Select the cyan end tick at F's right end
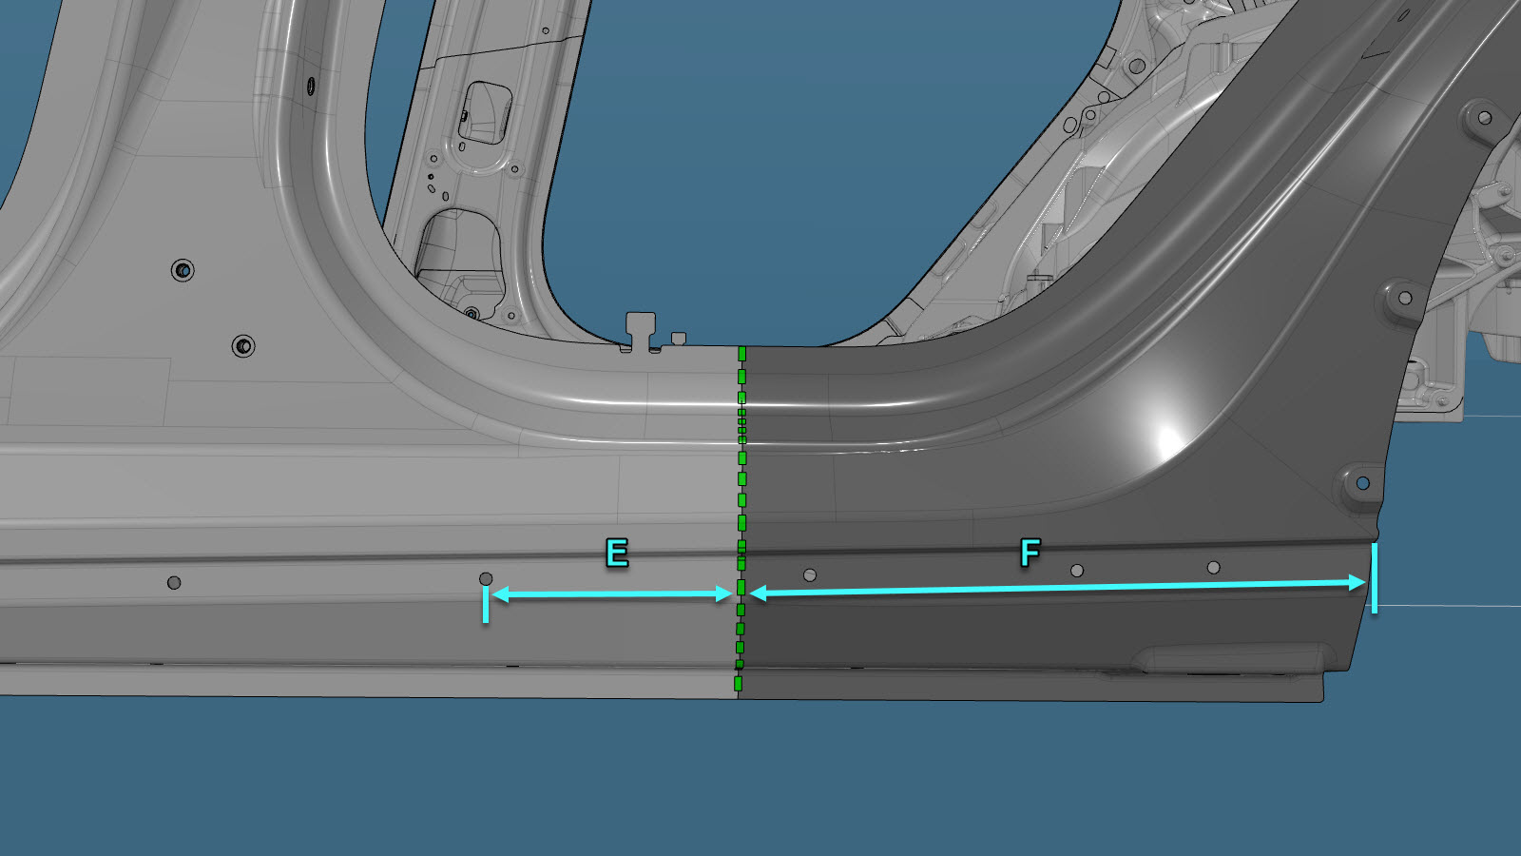Screen dimensions: 1521x856 1374,578
